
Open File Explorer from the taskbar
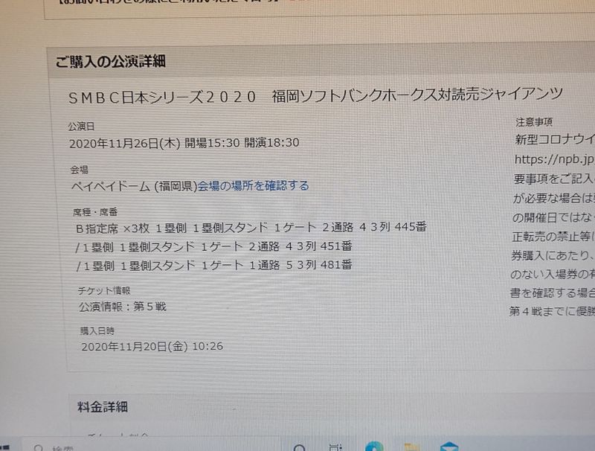[412, 447]
